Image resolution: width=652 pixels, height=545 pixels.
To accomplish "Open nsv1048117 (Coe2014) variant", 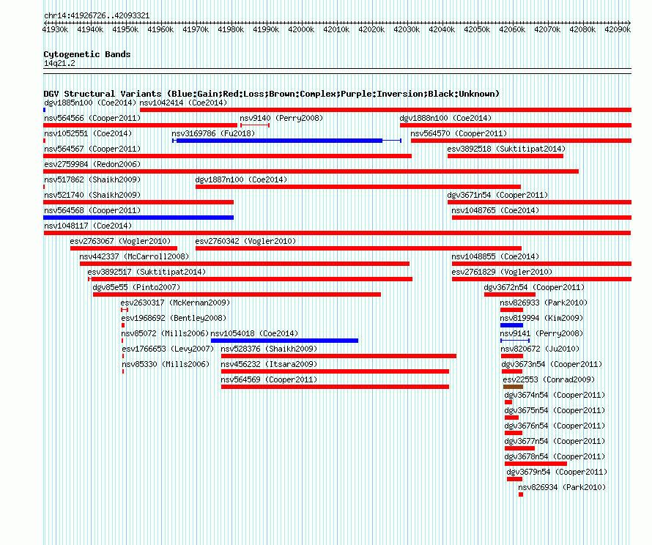I will (88, 226).
